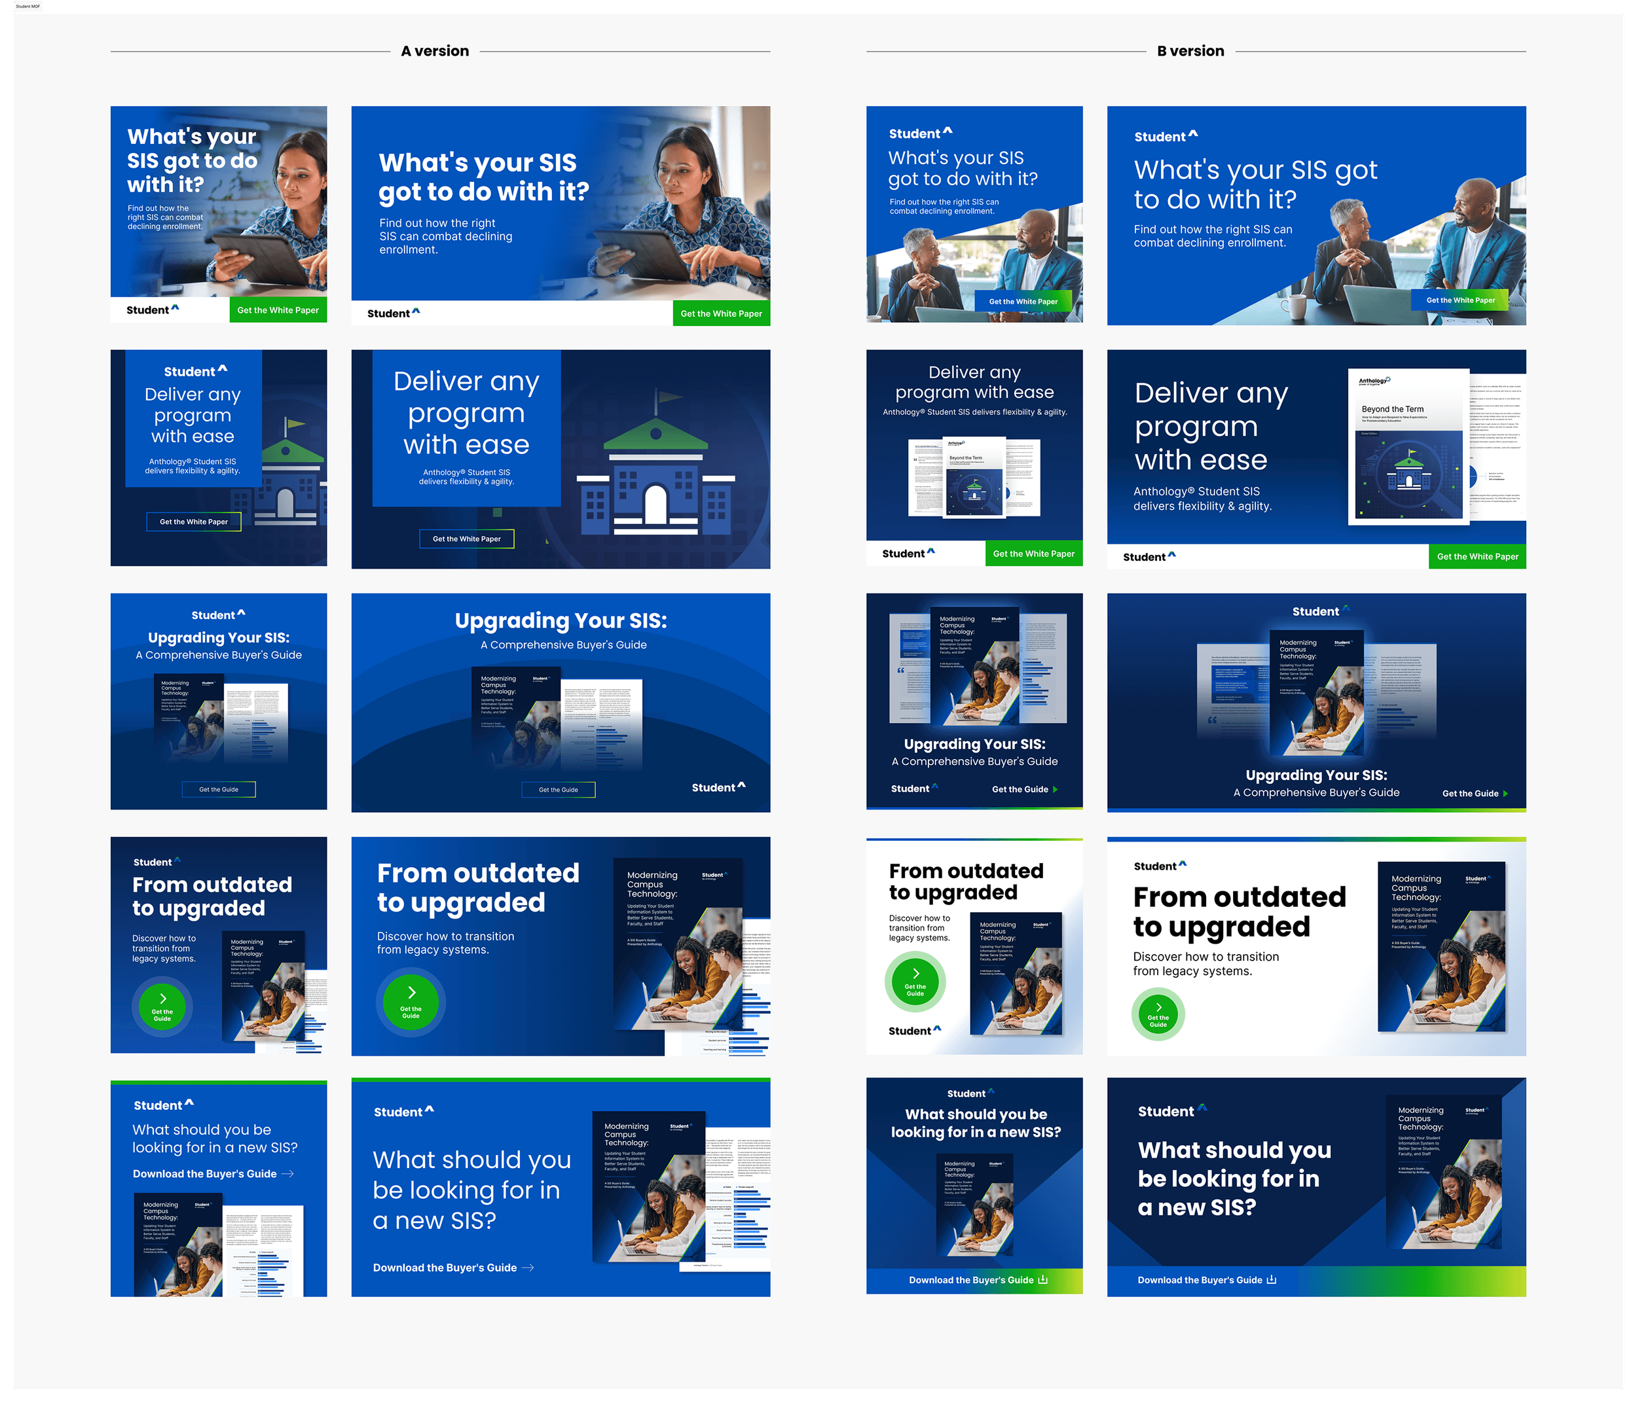Screen dimensions: 1637x1403
Task: Click green Get the Guide circle in wide white B-version banner
Action: 1158,1014
